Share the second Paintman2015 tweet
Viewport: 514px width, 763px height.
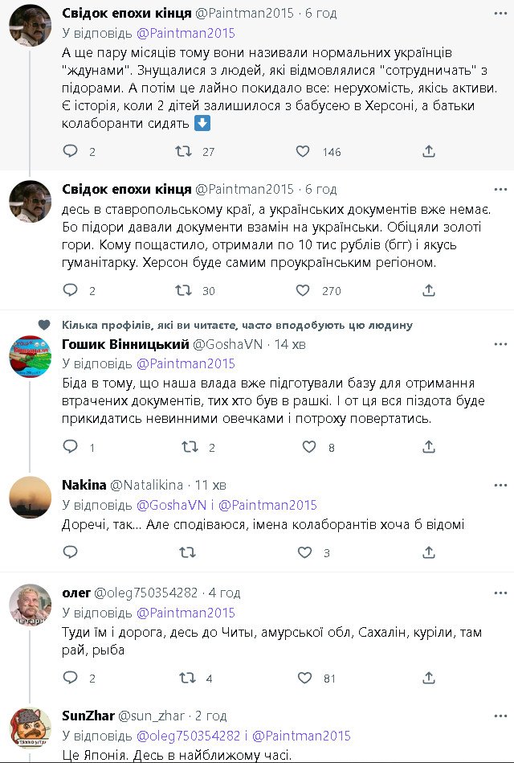pyautogui.click(x=429, y=290)
